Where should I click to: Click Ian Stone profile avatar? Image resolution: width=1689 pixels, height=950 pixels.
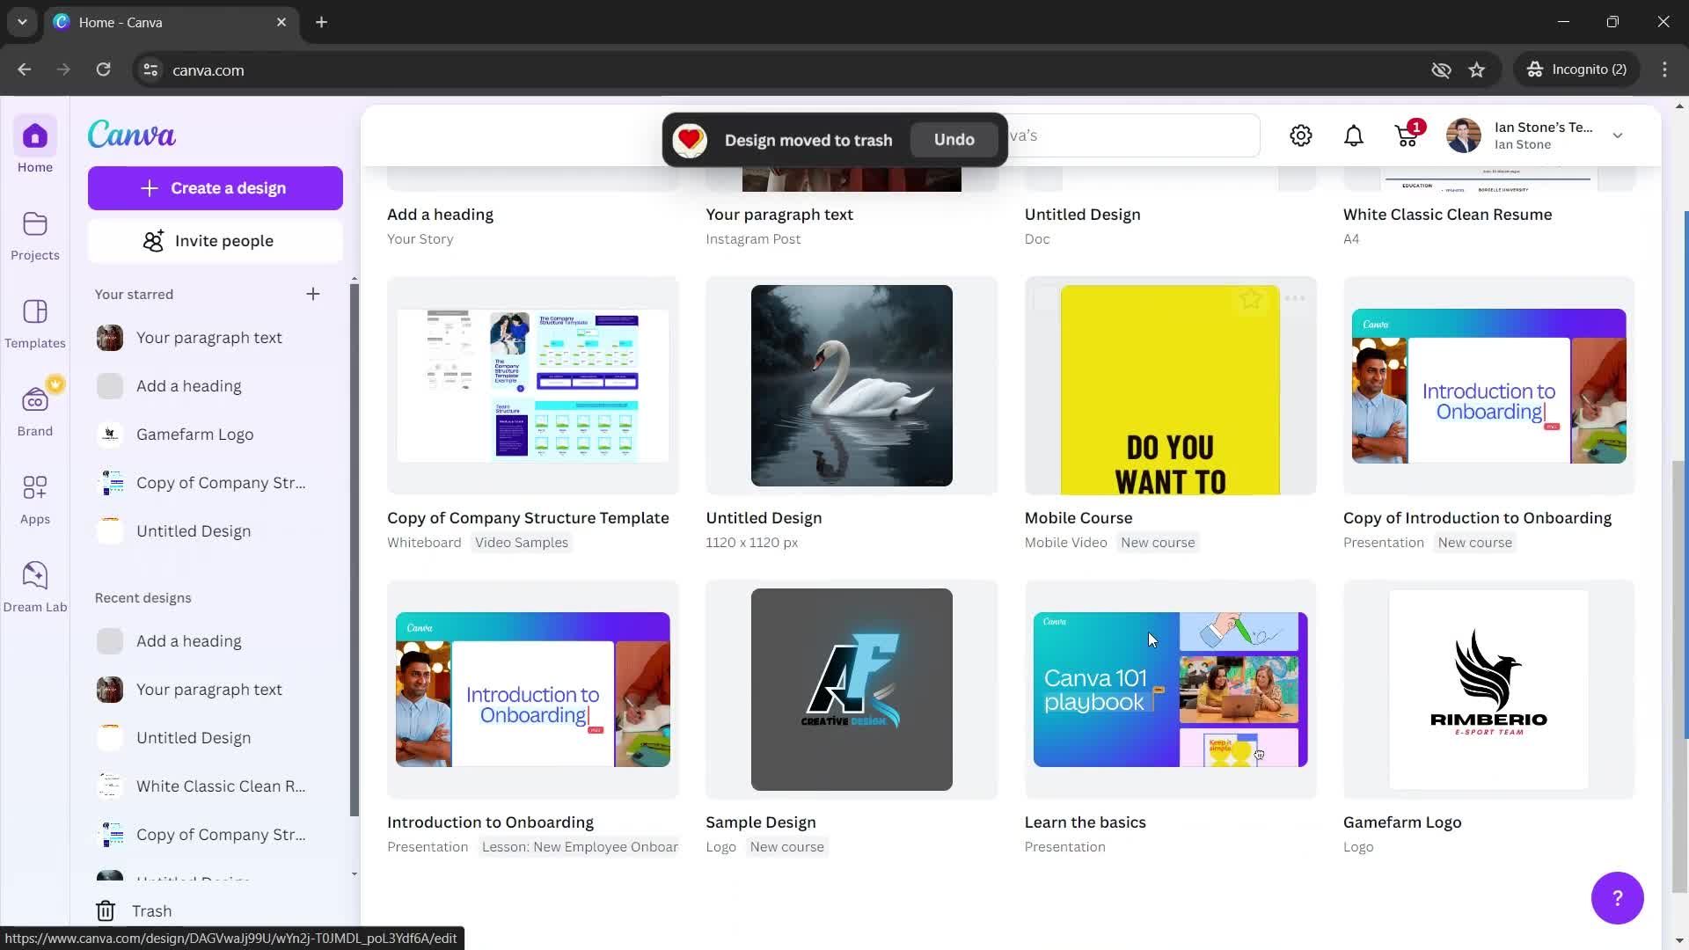1464,135
